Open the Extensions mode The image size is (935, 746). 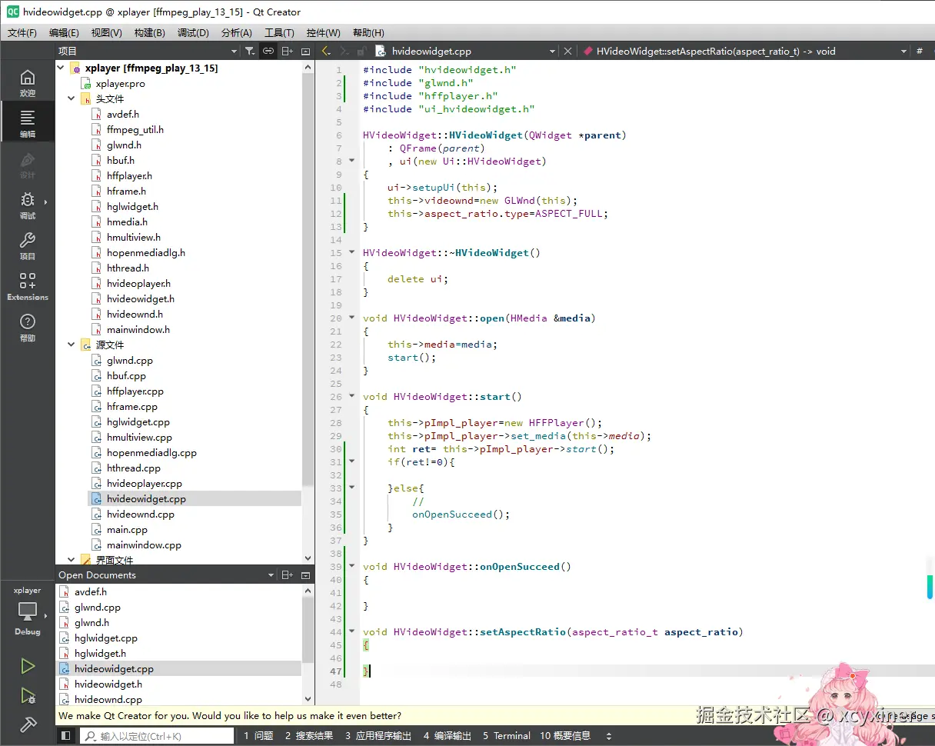[x=28, y=286]
